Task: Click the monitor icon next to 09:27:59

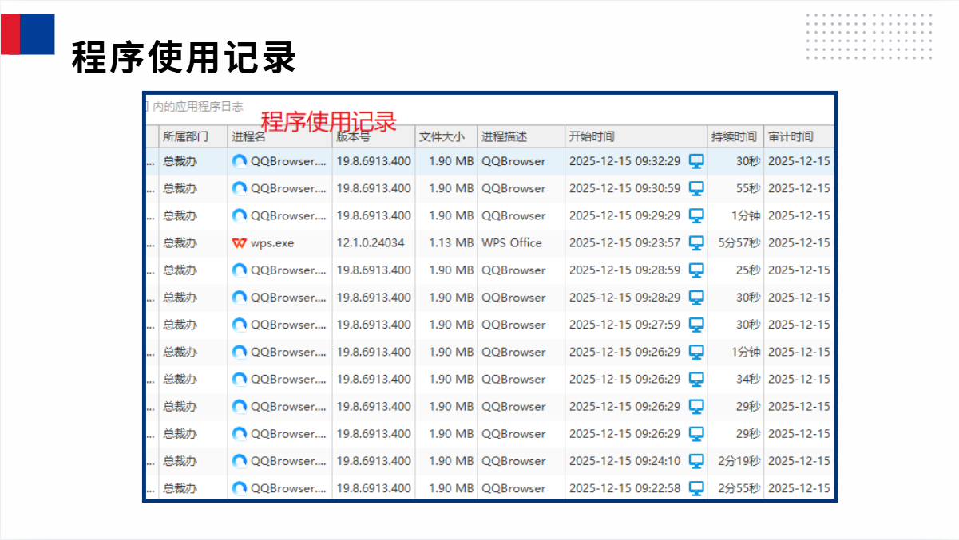Action: (x=696, y=325)
